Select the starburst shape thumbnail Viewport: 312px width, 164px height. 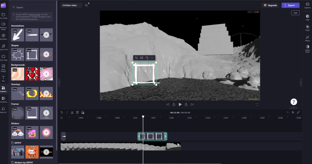pyautogui.click(x=18, y=54)
